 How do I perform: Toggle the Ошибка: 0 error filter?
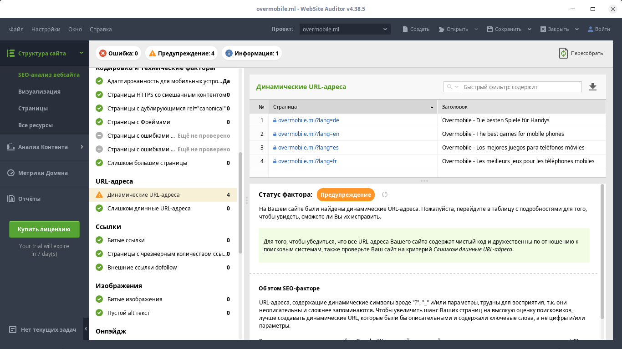point(118,53)
